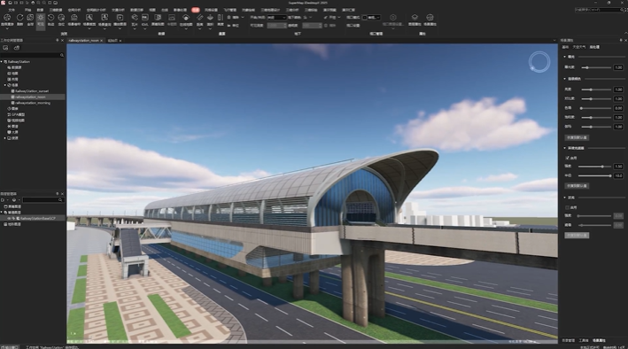Switch to the railwaystation_noon document tab

click(83, 41)
